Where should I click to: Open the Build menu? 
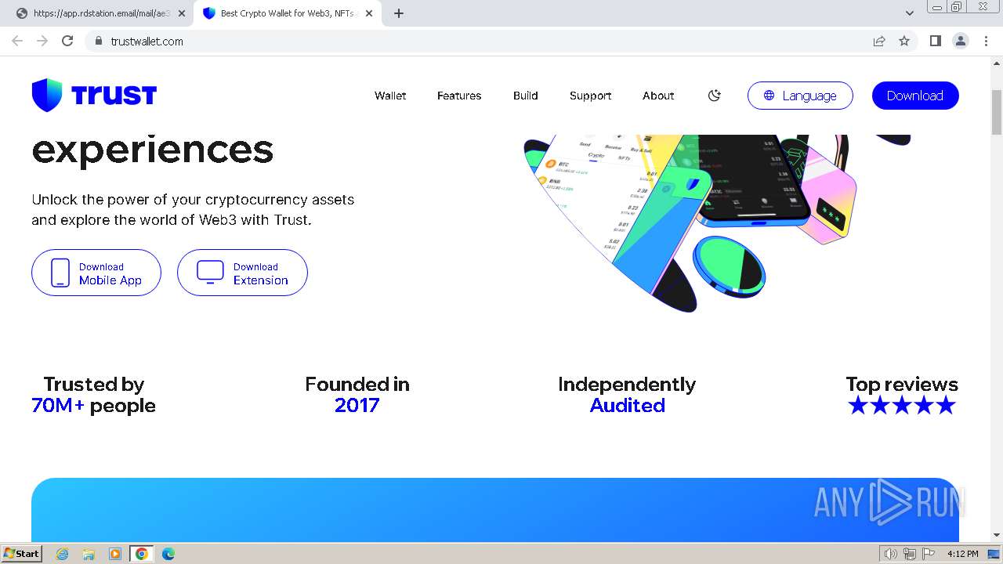coord(526,96)
